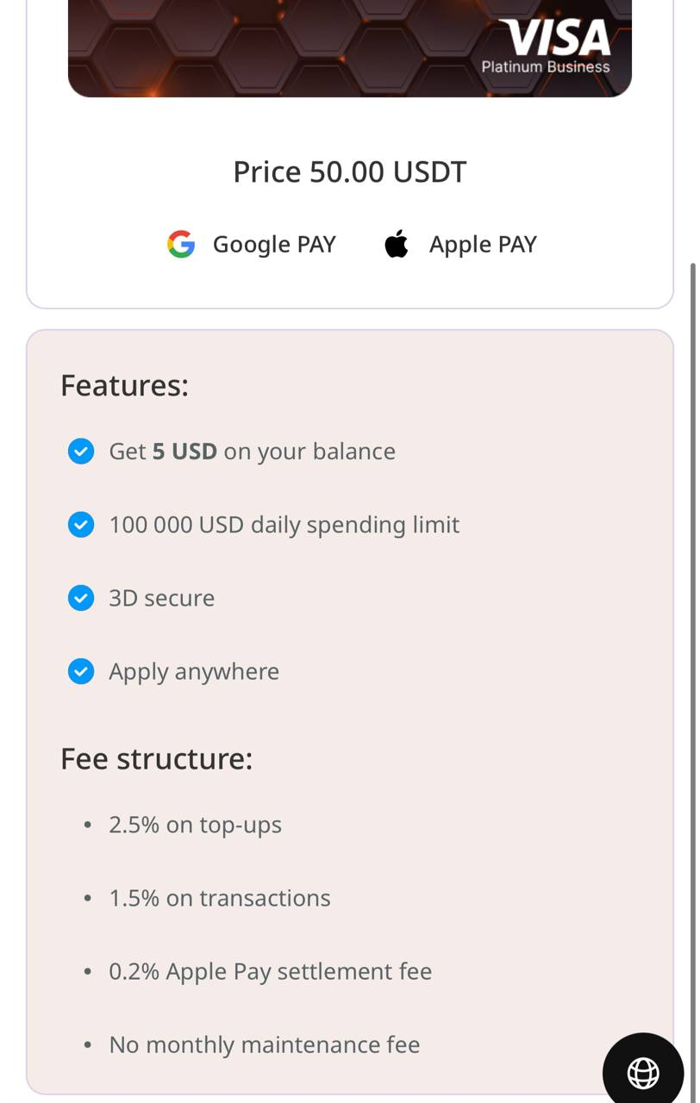Viewport: 700px width, 1103px height.
Task: Select Google PAY label
Action: (274, 245)
